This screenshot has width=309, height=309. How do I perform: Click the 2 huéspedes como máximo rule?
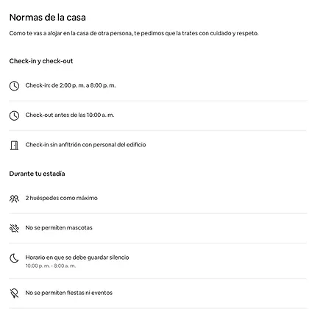(62, 198)
